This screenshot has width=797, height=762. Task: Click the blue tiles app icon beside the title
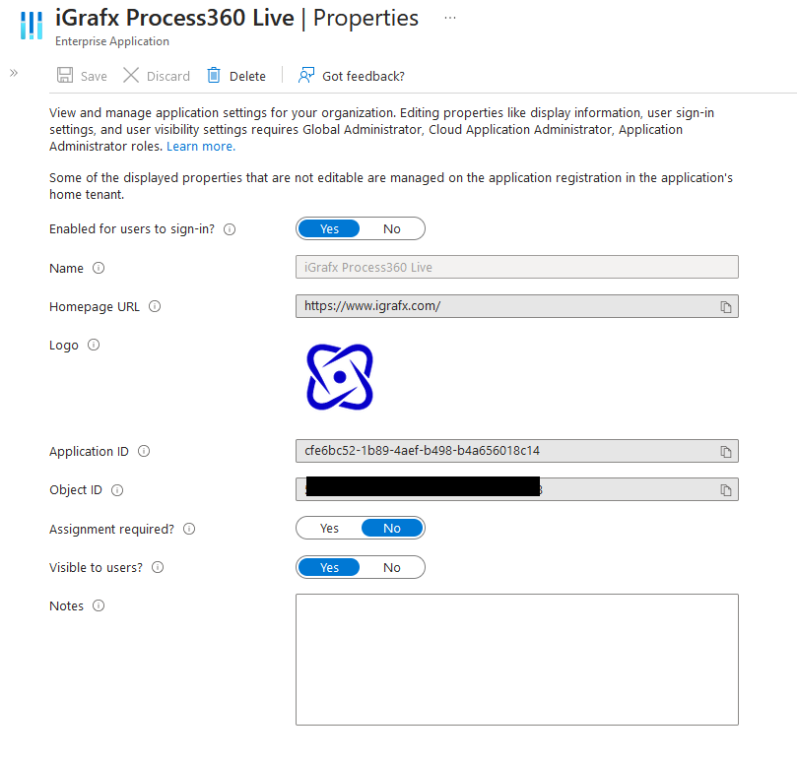31,24
